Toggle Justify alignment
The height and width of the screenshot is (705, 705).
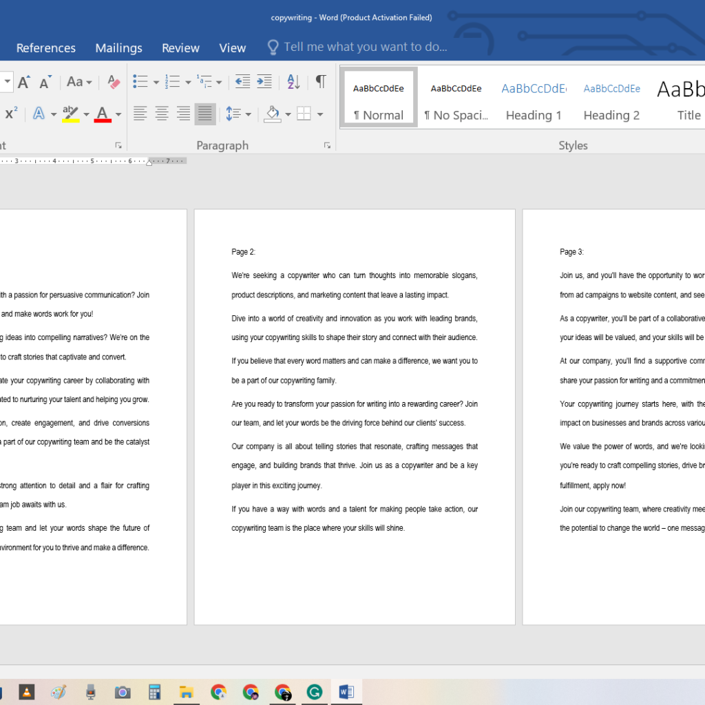[x=205, y=114]
